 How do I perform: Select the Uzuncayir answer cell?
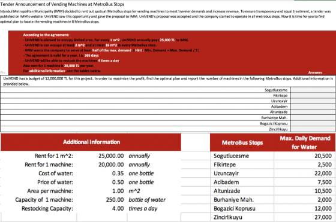pyautogui.click(x=313, y=101)
